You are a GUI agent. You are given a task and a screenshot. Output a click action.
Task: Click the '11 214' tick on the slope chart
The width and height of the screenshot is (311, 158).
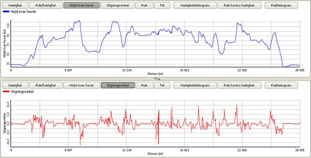coord(127,150)
